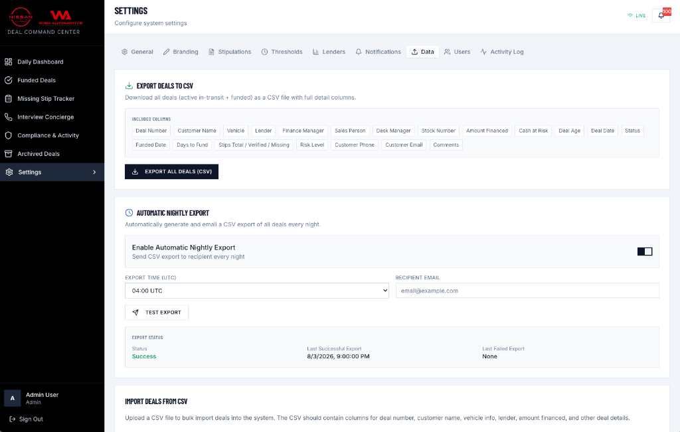This screenshot has width=680, height=432.
Task: Open Missing Stip Tracker page
Action: pos(52,99)
